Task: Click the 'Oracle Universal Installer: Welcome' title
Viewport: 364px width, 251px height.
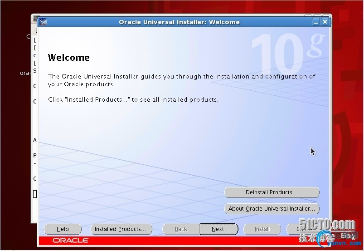Action: click(x=179, y=22)
